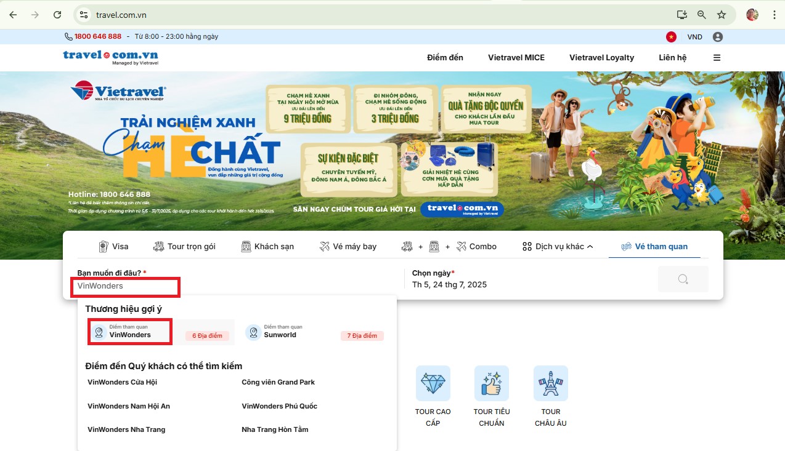
Task: Click the 7 Địa điểm badge
Action: tap(362, 336)
